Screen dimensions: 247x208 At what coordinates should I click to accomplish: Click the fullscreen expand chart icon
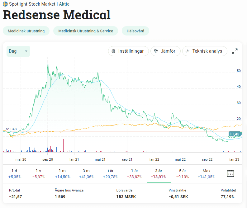coord(235,51)
